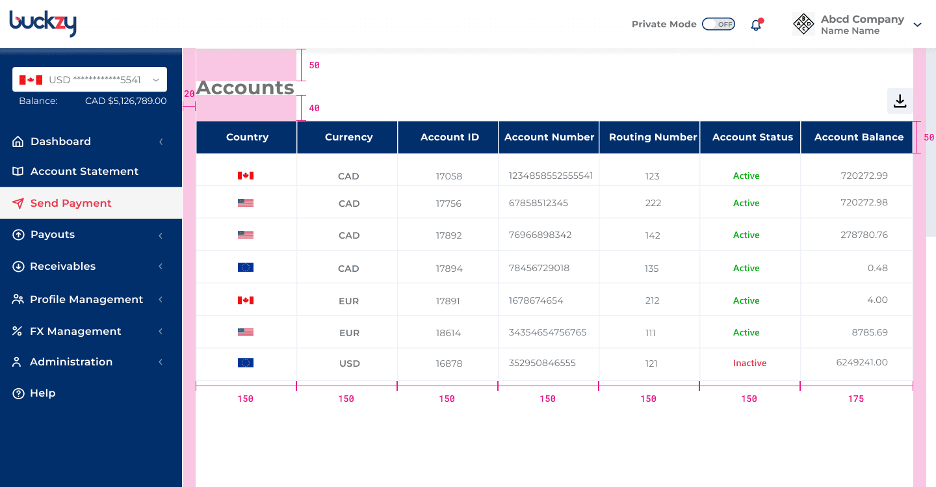936x487 pixels.
Task: Expand the Payouts submenu chevron
Action: [x=161, y=235]
